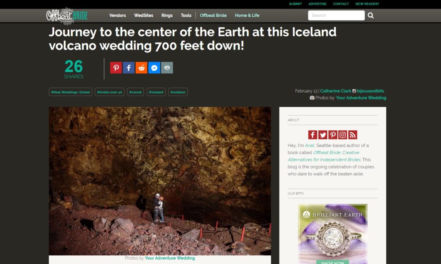441x264 pixels.
Task: Click the Submit link in top bar
Action: point(295,4)
